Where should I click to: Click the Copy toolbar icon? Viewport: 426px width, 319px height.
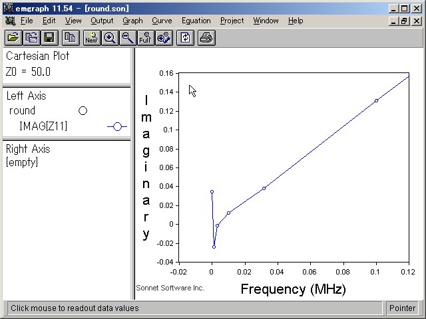tap(71, 38)
